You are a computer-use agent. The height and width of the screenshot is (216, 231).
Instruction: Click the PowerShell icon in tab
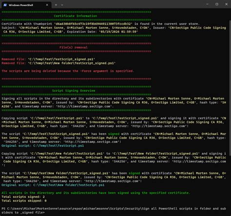[x=5, y=5]
